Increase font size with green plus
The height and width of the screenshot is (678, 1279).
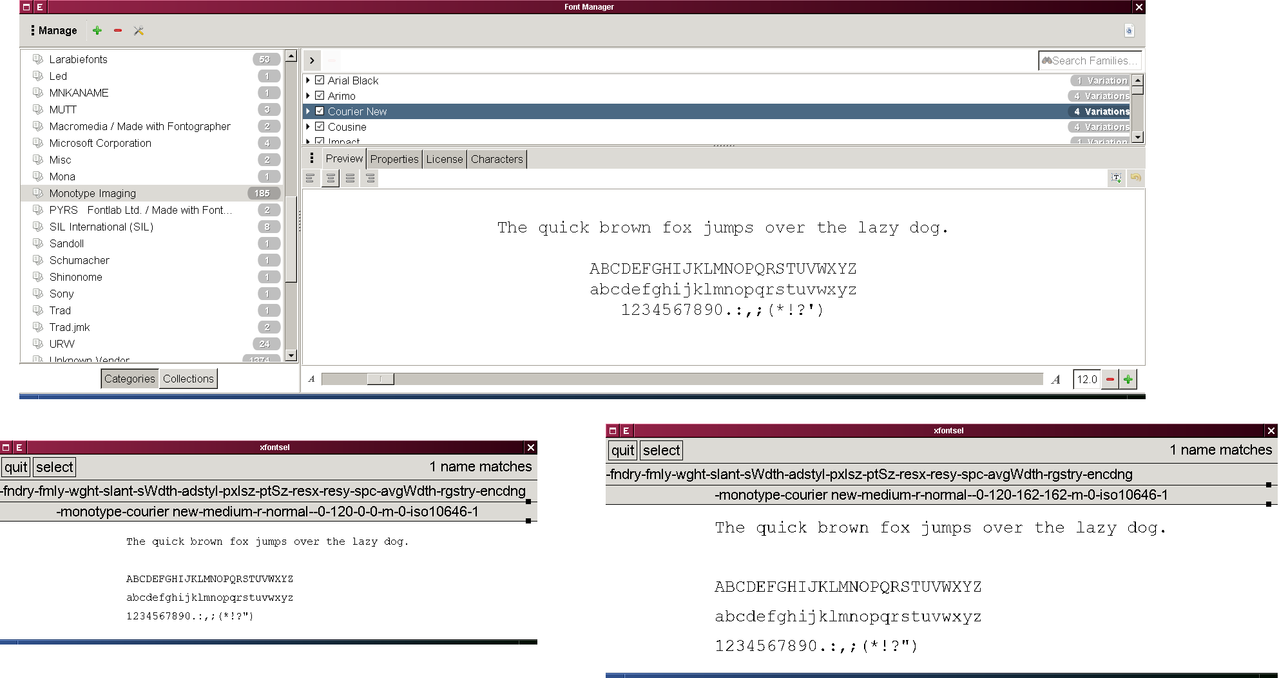tap(1128, 379)
